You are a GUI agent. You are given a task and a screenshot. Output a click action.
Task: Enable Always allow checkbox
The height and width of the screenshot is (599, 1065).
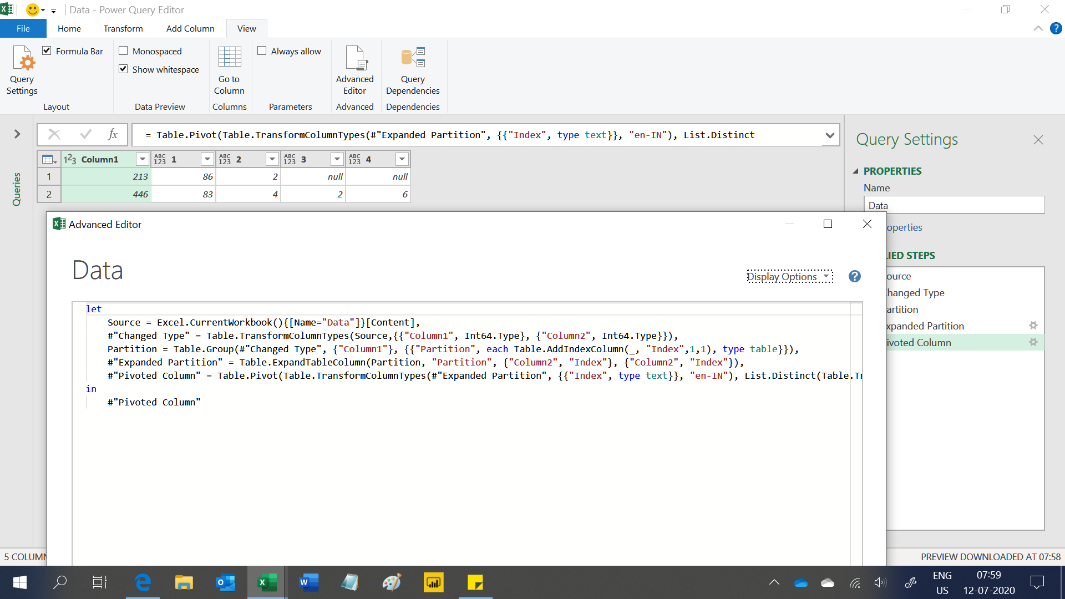click(262, 51)
